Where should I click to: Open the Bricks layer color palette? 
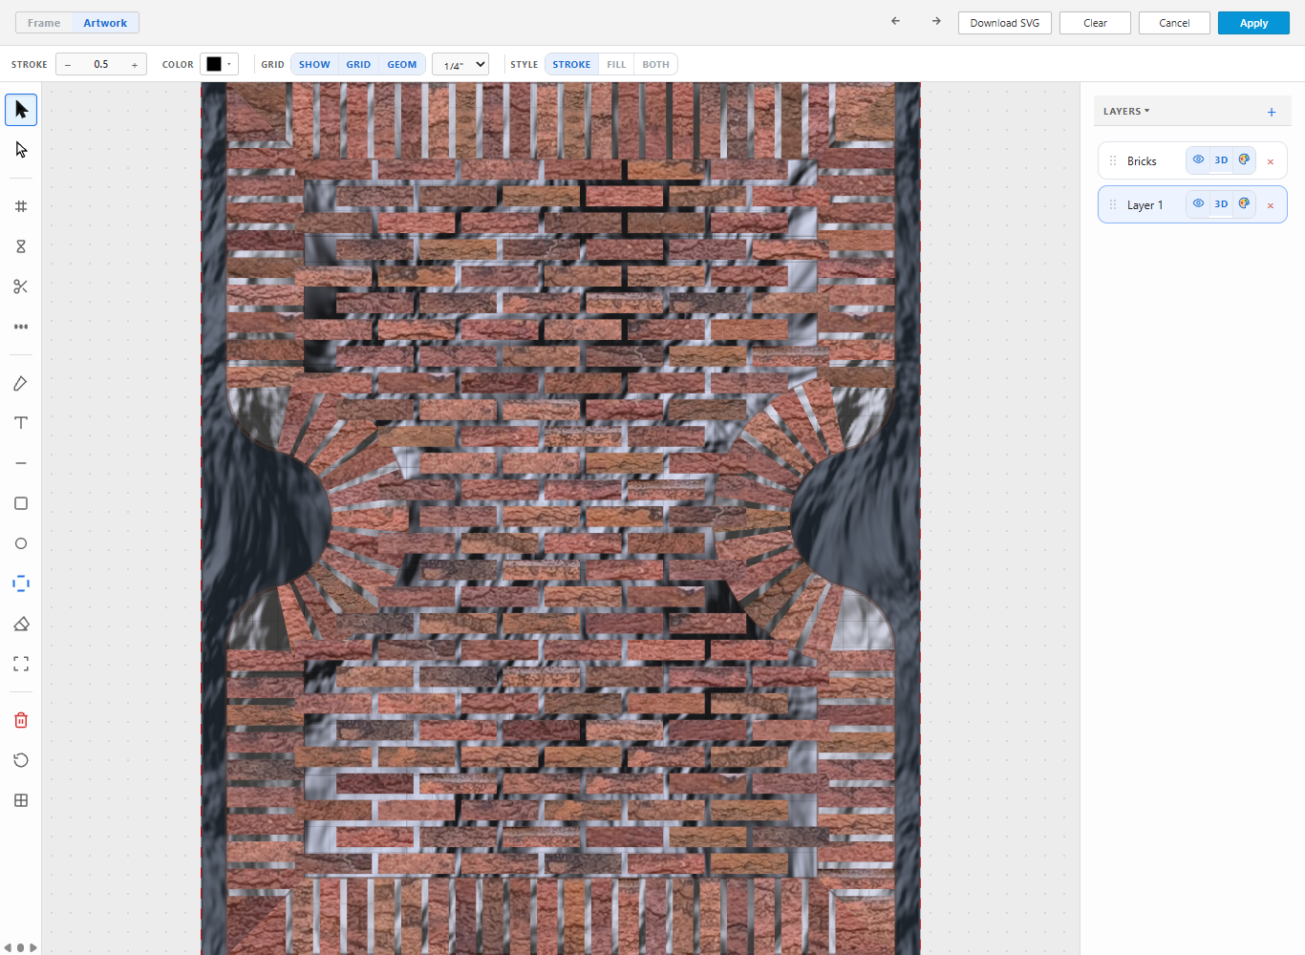[1244, 159]
